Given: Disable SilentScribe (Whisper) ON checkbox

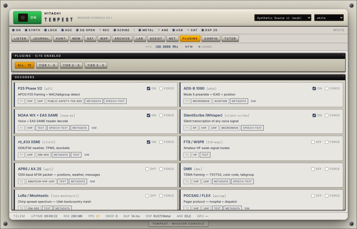Looking at the screenshot, I should click(314, 115).
